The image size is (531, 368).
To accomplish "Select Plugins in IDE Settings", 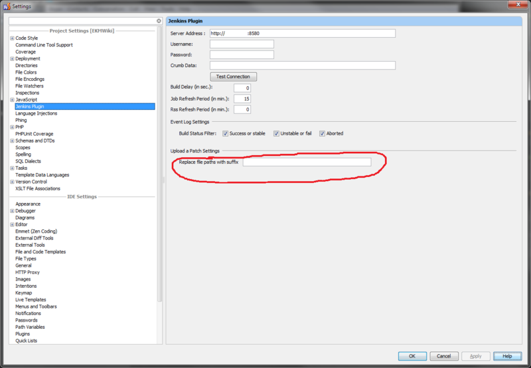I will point(23,334).
